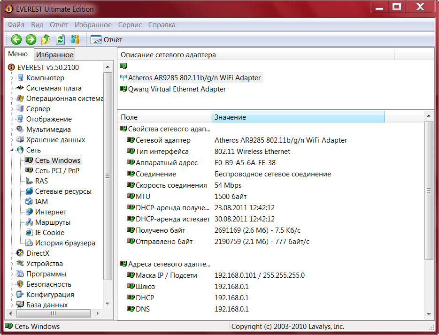Click the RAS modem icon
Image resolution: width=439 pixels, height=335 pixels.
point(29,181)
